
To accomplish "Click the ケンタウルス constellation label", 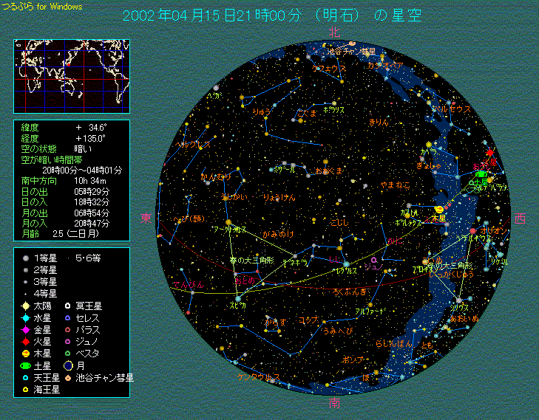I will (x=259, y=376).
